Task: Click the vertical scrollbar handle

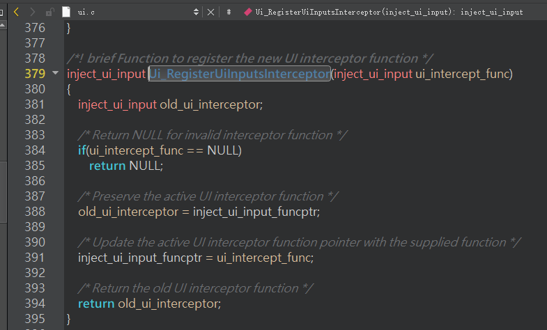Action: [3, 191]
